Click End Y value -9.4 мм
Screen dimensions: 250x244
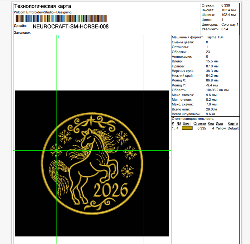(x=212, y=85)
